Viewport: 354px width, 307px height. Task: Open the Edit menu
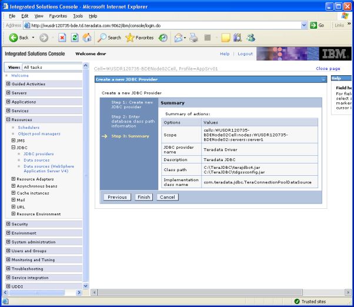coord(25,16)
